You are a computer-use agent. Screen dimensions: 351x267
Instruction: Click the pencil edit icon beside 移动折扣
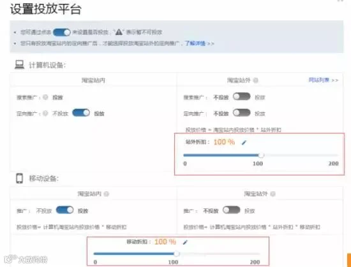click(185, 242)
